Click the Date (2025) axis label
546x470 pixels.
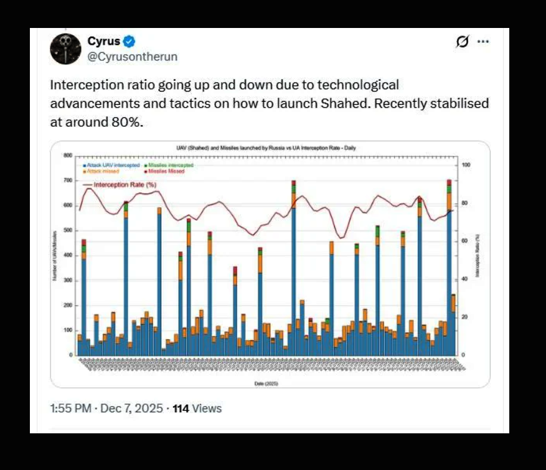click(266, 384)
